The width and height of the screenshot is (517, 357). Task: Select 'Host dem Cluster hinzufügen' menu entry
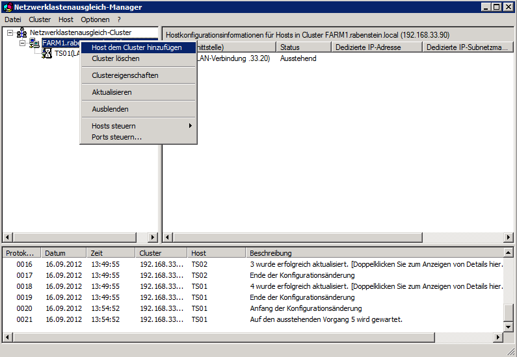tap(137, 47)
